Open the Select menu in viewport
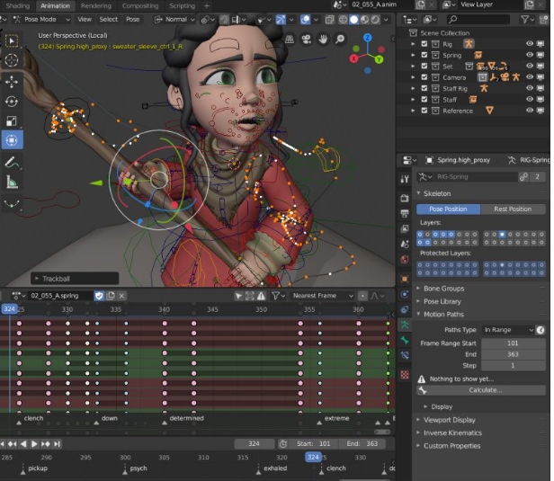This screenshot has height=481, width=554. pyautogui.click(x=109, y=20)
